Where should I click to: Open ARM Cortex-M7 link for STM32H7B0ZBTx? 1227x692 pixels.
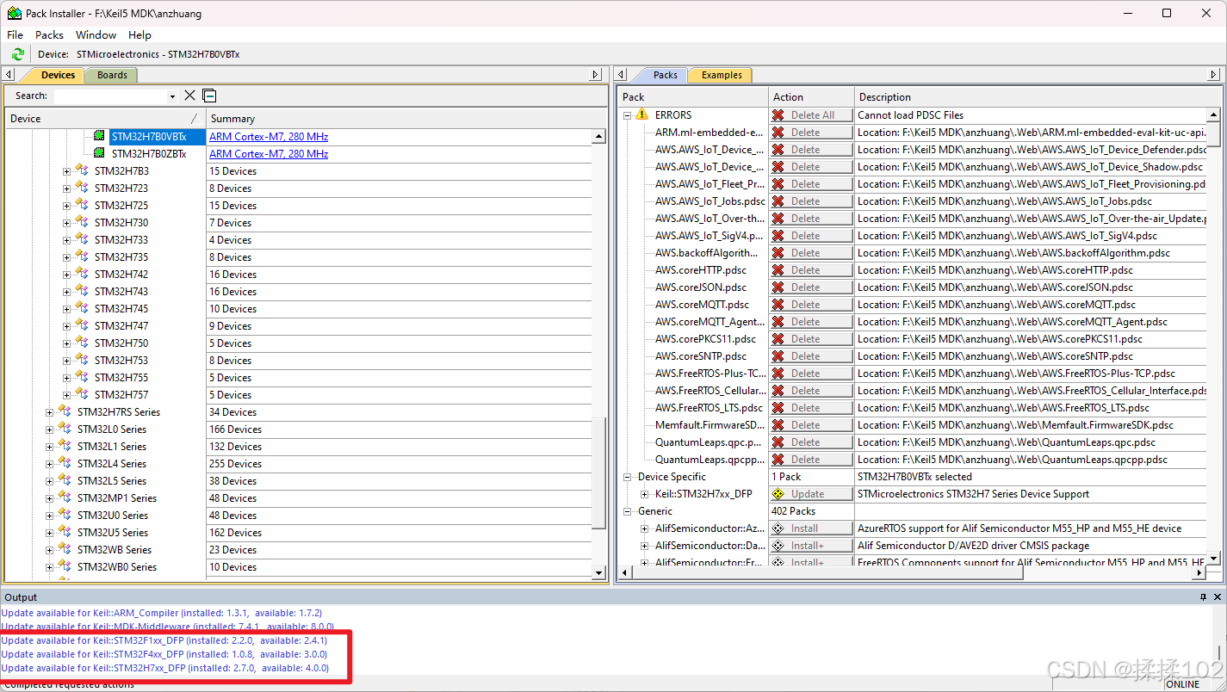(269, 153)
